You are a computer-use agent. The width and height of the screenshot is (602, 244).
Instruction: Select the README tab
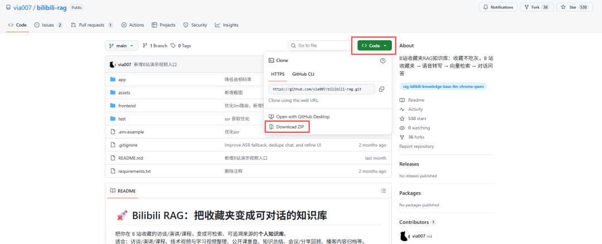click(123, 191)
